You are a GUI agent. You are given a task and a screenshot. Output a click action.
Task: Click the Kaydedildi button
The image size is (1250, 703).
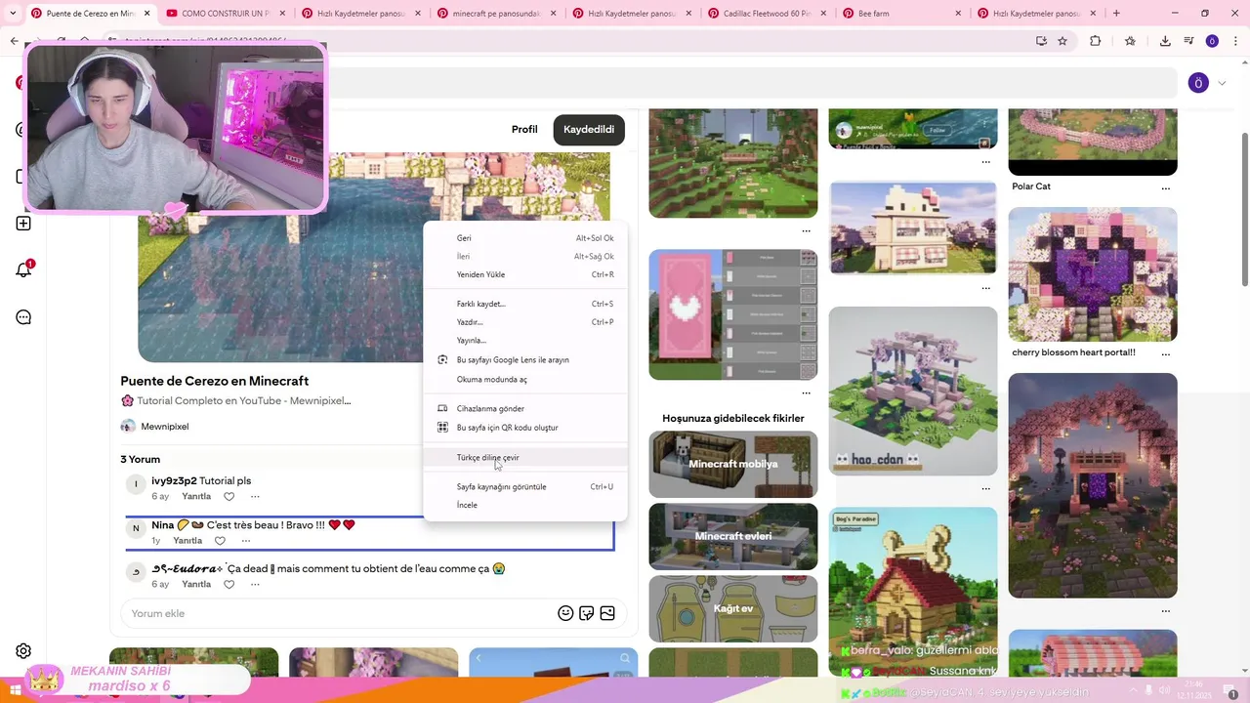point(589,130)
